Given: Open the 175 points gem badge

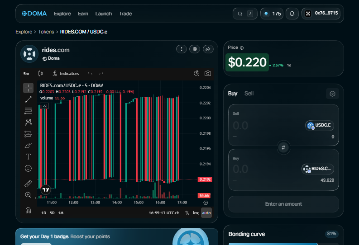Looking at the screenshot, I should pos(272,14).
